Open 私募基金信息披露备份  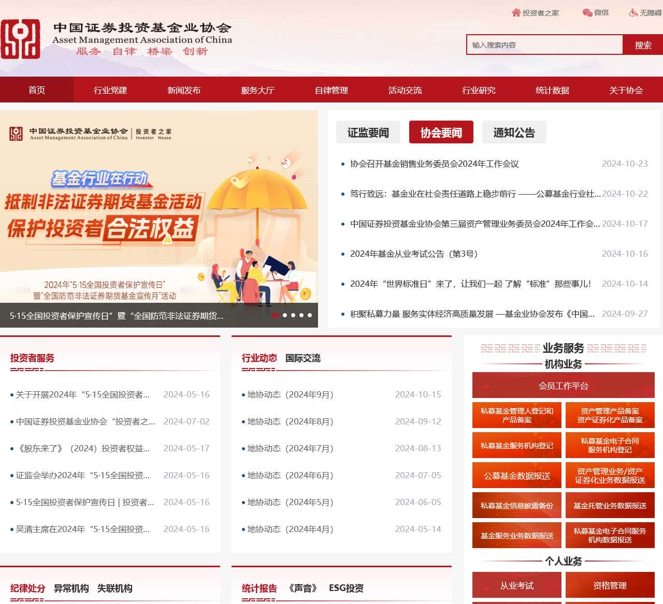pyautogui.click(x=517, y=505)
